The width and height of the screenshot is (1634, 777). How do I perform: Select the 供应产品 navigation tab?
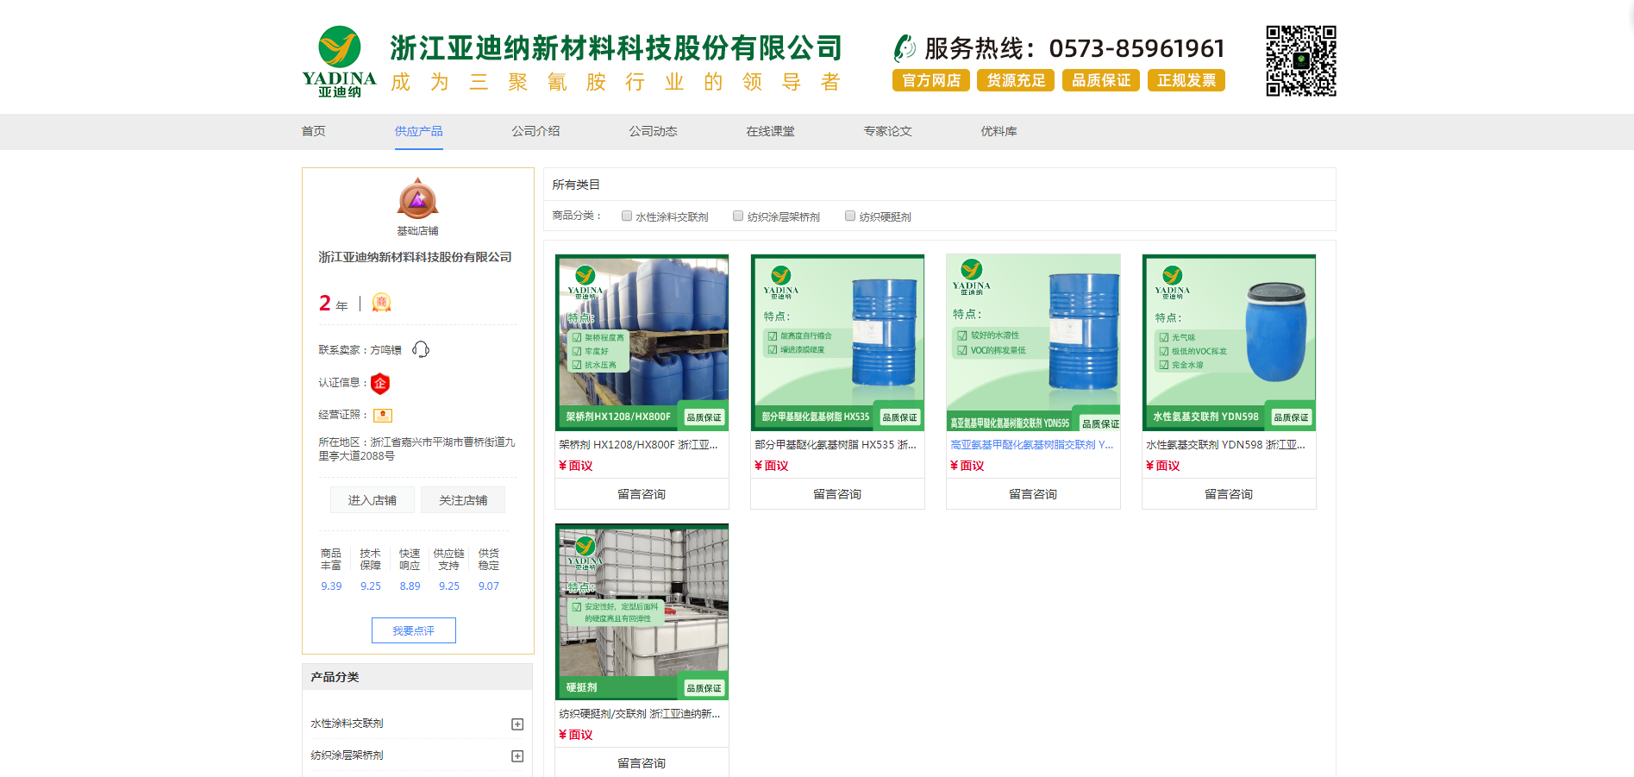tap(419, 131)
